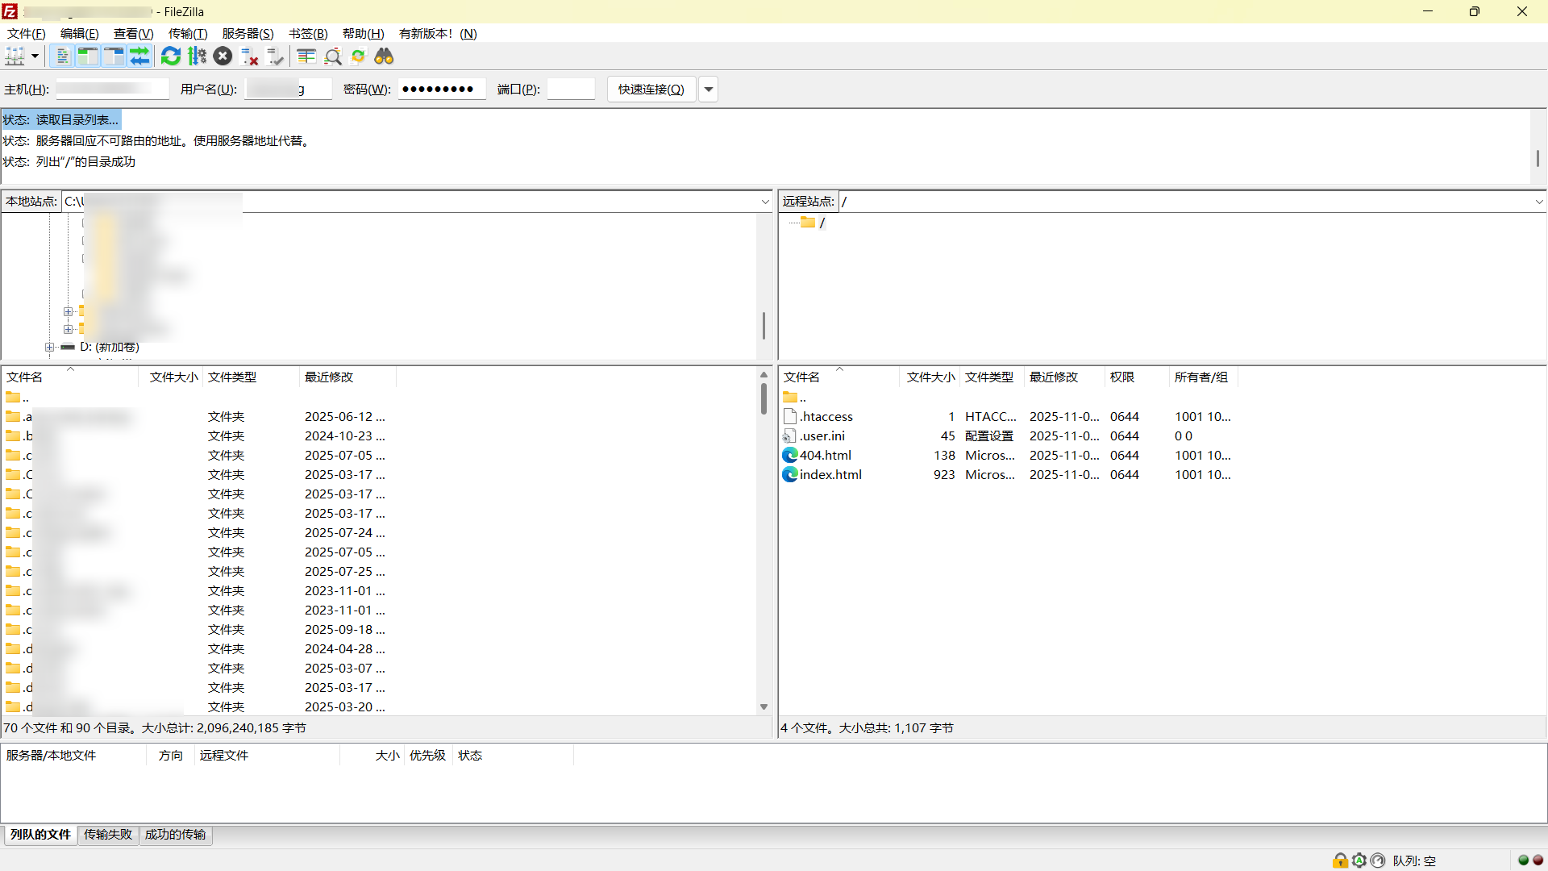This screenshot has width=1548, height=871.
Task: Click the binoculars file search icon
Action: [384, 56]
